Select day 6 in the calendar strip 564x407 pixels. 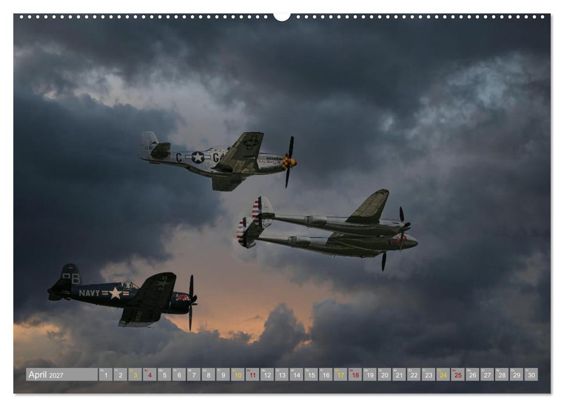[179, 374]
